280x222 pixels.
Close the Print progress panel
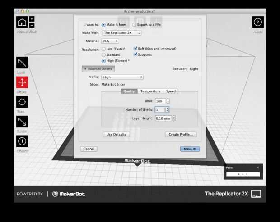click(x=258, y=168)
